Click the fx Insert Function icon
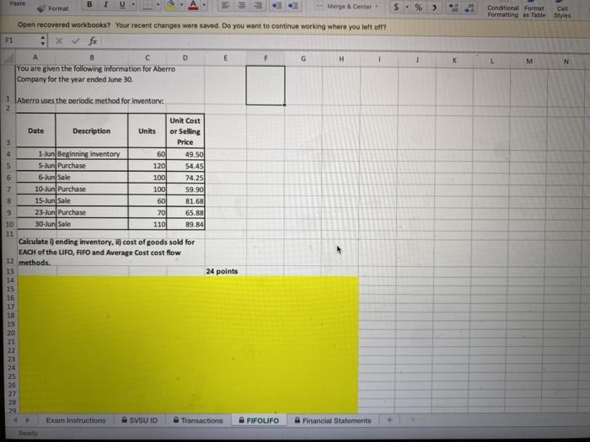 click(x=93, y=40)
